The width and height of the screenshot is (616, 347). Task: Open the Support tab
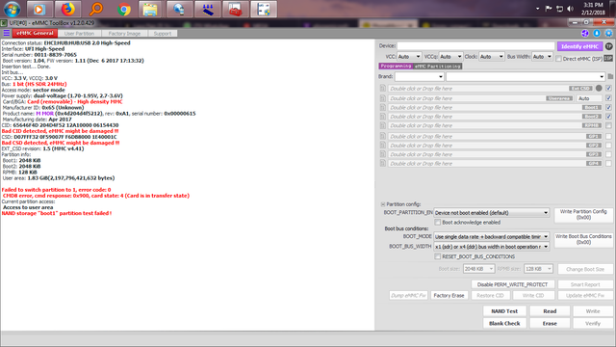(x=163, y=34)
